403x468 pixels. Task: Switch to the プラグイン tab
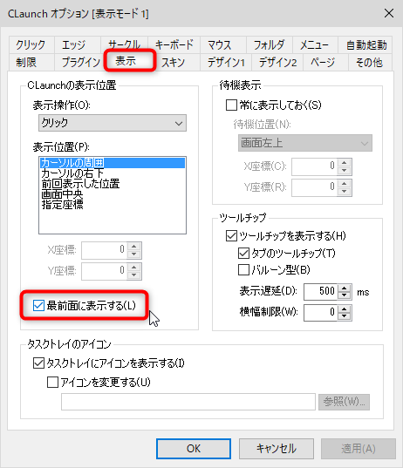[80, 63]
